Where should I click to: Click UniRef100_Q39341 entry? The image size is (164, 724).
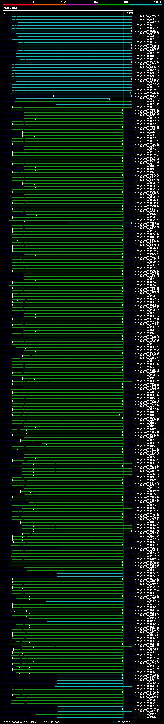147,104
